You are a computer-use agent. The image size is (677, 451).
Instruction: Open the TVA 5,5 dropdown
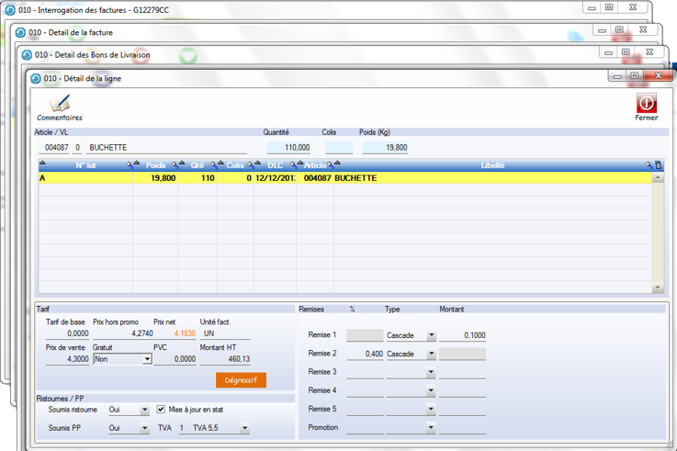click(244, 428)
